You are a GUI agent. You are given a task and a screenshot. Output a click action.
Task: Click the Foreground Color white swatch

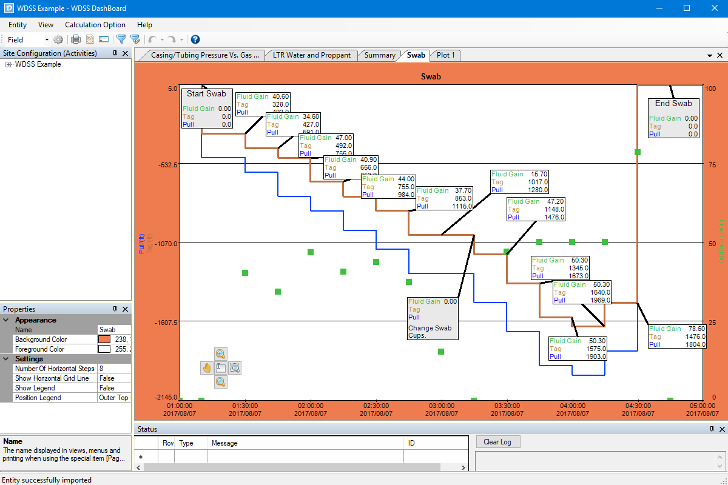pos(104,349)
